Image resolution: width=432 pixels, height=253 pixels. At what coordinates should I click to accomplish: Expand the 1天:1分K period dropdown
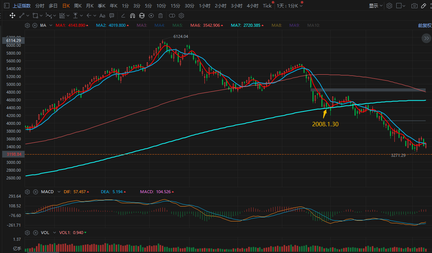289,6
